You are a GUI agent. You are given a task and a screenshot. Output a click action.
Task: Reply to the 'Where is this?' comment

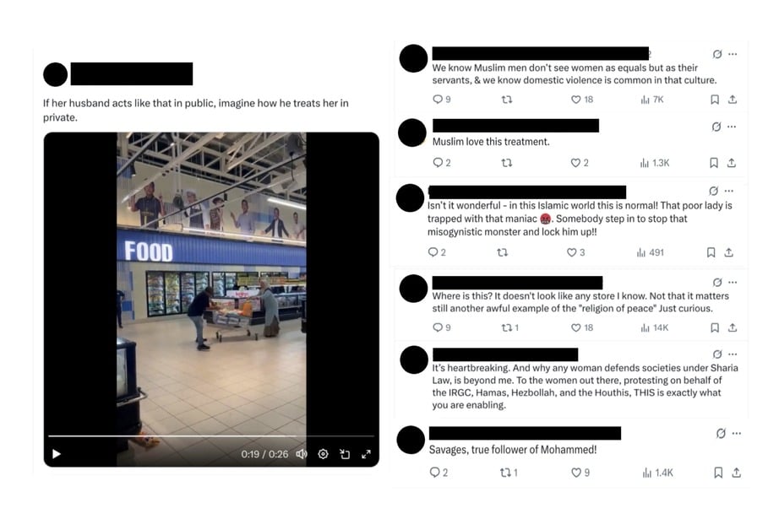click(x=442, y=327)
